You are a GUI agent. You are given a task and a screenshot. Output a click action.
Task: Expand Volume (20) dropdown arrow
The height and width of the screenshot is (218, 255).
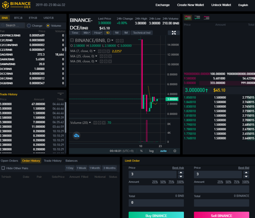click(x=90, y=123)
